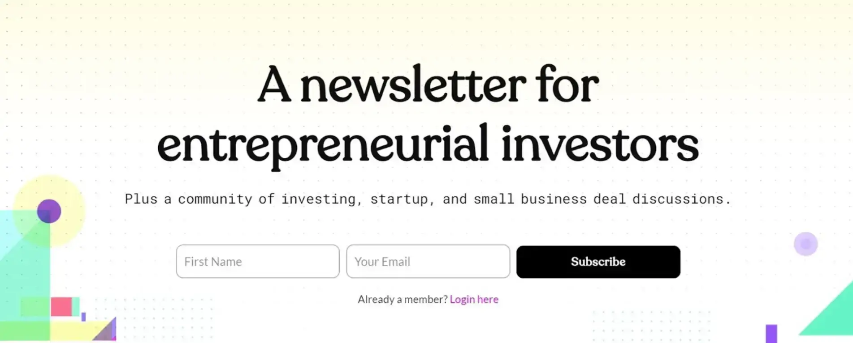Click the small purple circle on the left
The width and height of the screenshot is (853, 343).
coord(49,211)
